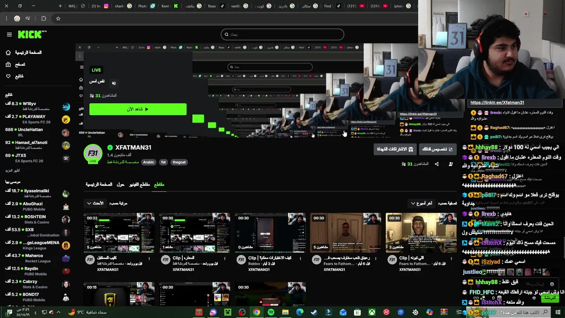Switch to the Roaa TikTok browser tab
Viewport: 565px width, 318px height.
pos(216,6)
